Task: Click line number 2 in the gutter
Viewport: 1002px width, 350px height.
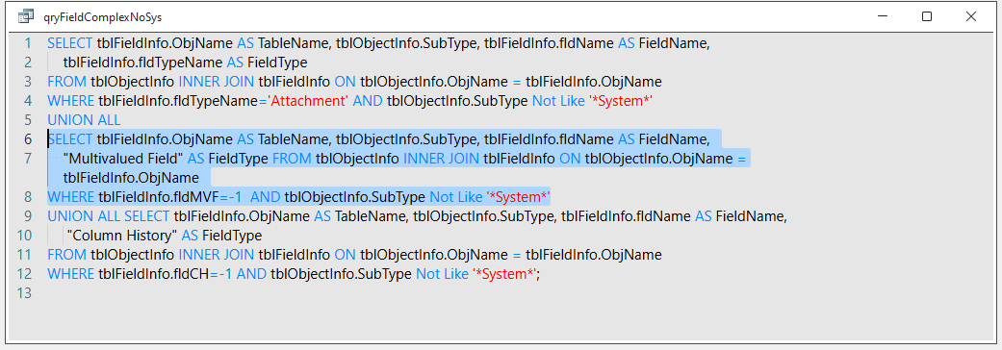Action: tap(28, 62)
